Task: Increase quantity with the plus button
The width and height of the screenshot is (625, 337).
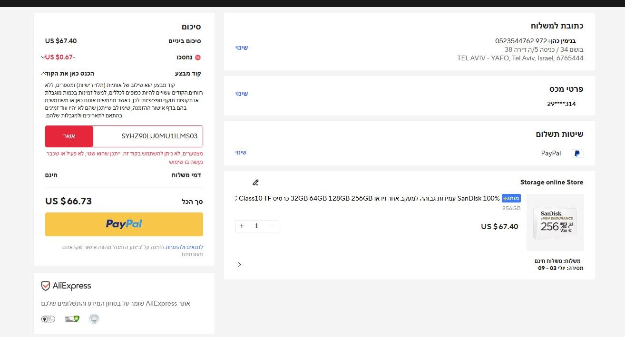Action: pos(242,226)
